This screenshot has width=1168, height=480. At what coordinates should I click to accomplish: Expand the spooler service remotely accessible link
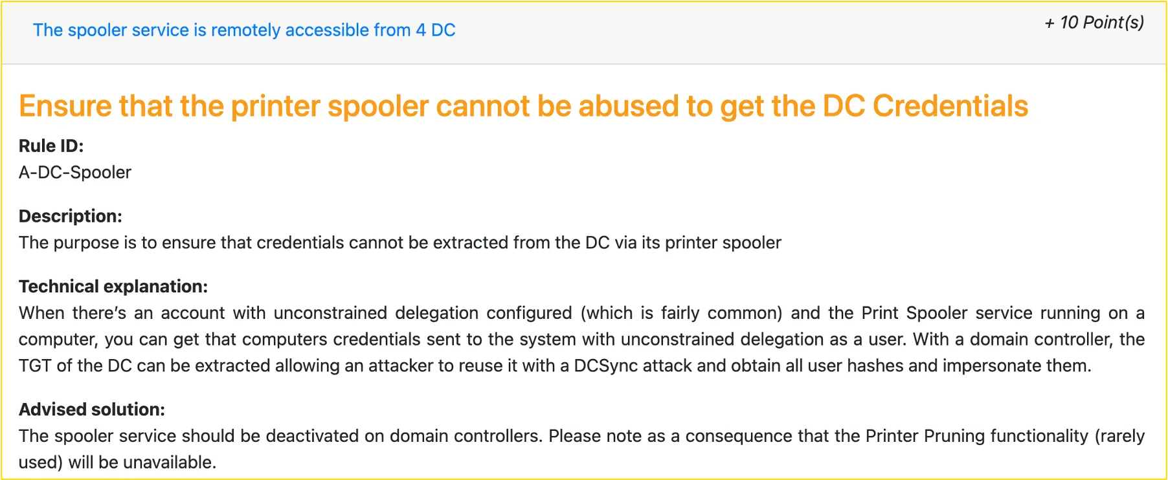[244, 30]
